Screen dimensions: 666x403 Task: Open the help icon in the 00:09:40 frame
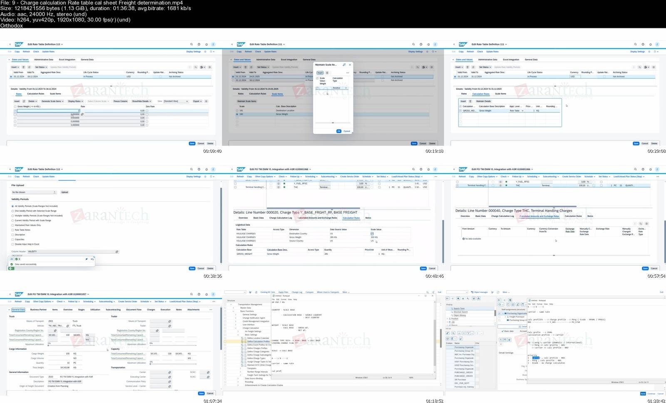199,44
